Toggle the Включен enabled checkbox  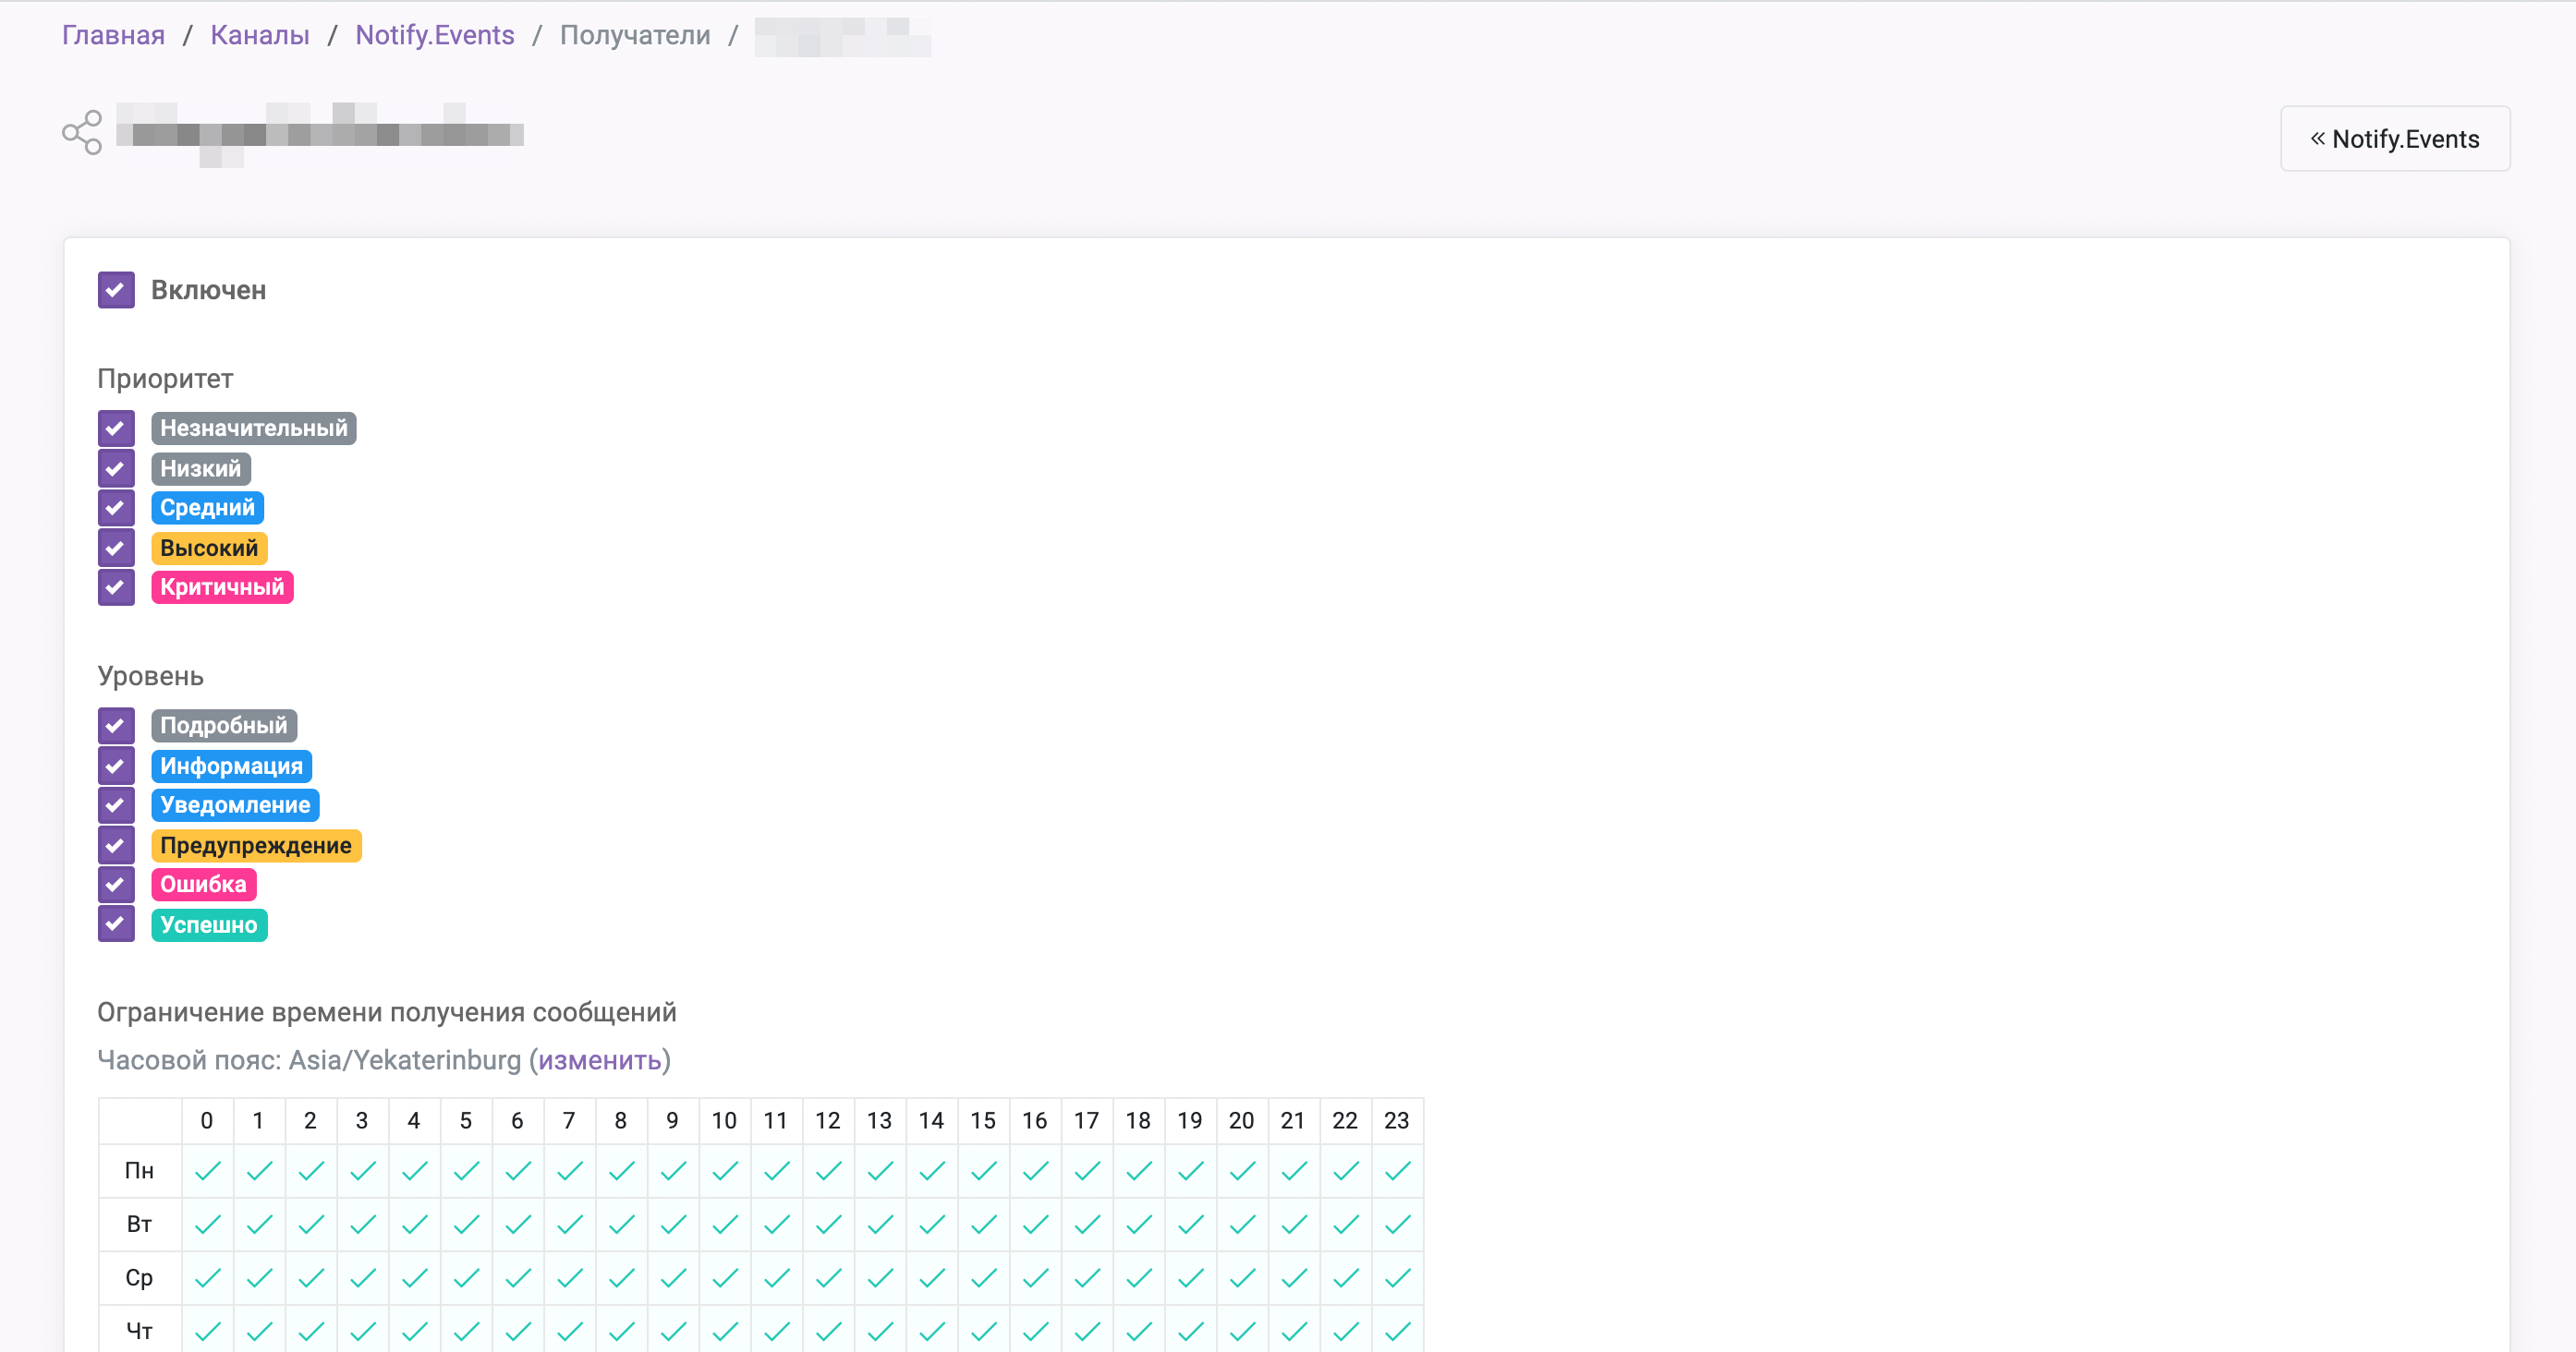click(x=115, y=289)
